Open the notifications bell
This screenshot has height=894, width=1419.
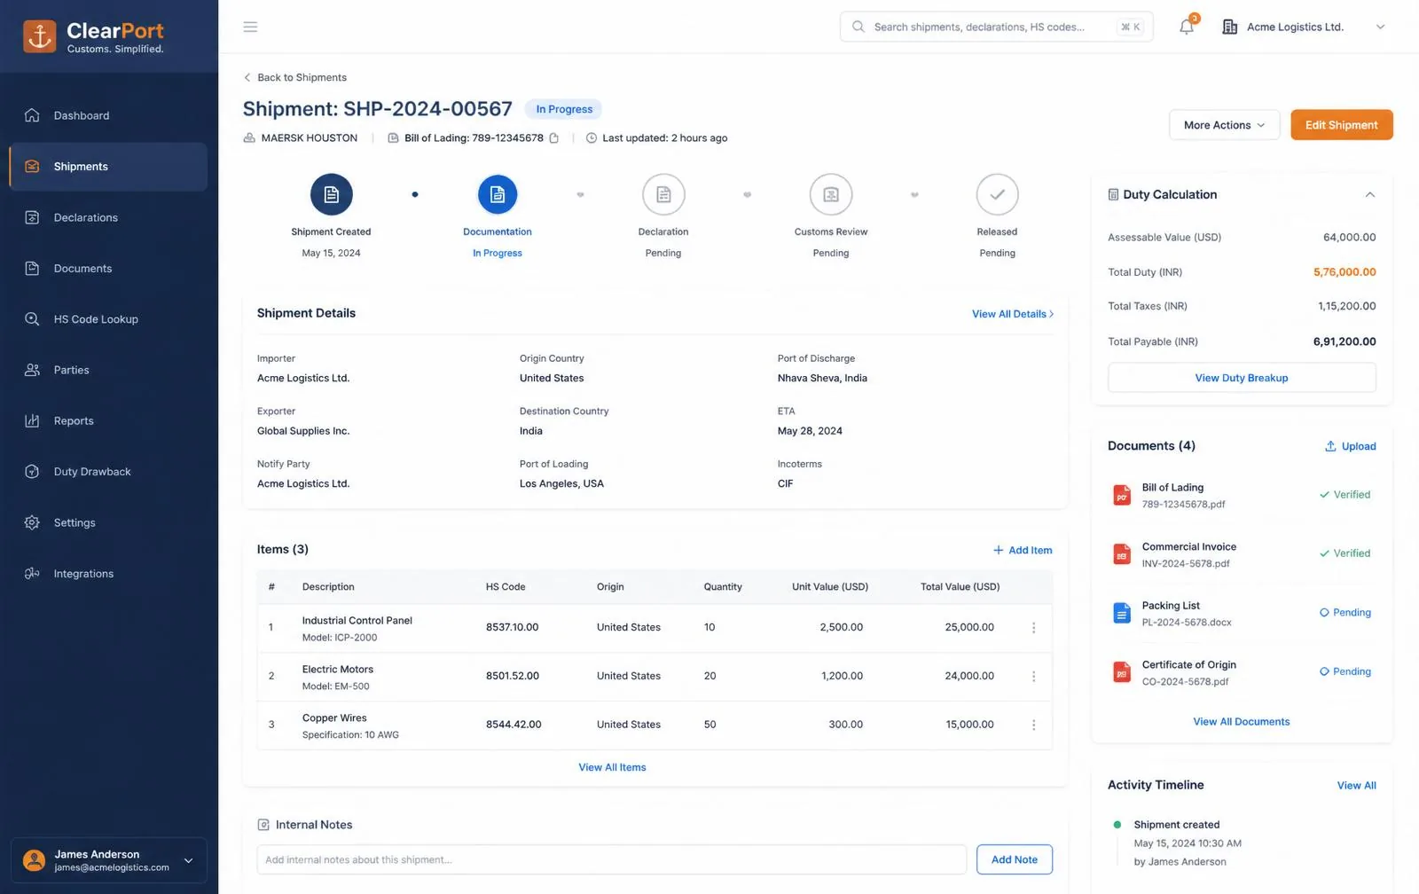[x=1187, y=27]
